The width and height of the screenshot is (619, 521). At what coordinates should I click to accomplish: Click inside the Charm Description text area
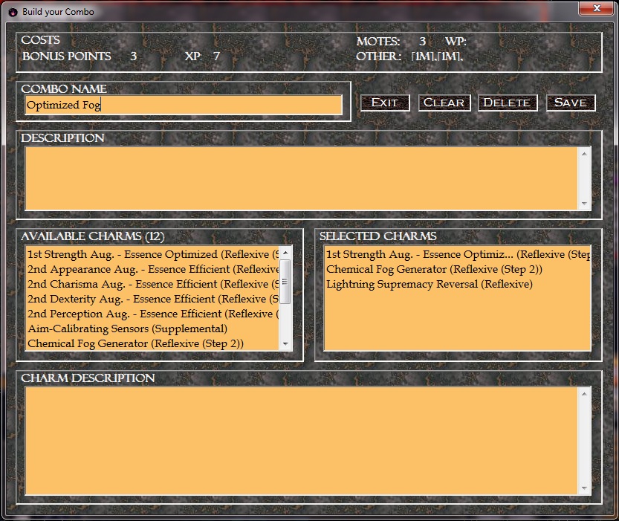point(302,441)
